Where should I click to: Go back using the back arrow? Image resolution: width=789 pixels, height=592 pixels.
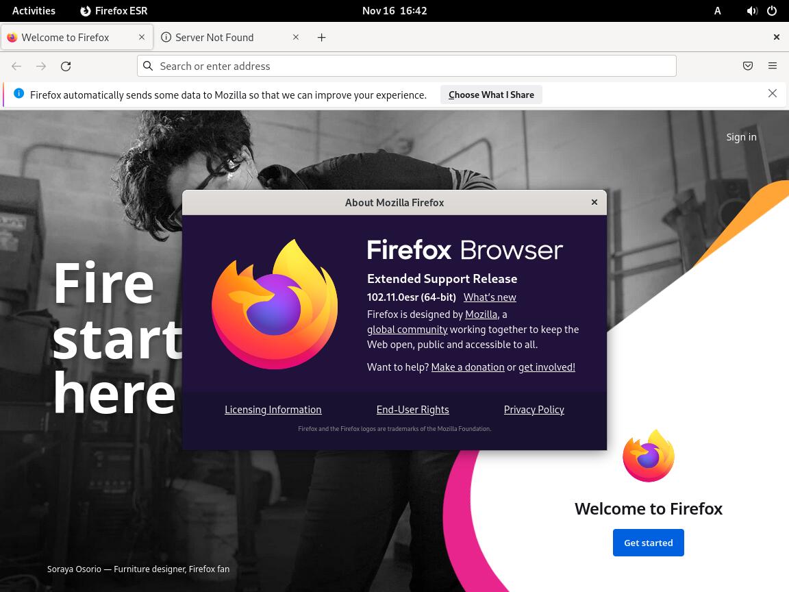click(16, 66)
